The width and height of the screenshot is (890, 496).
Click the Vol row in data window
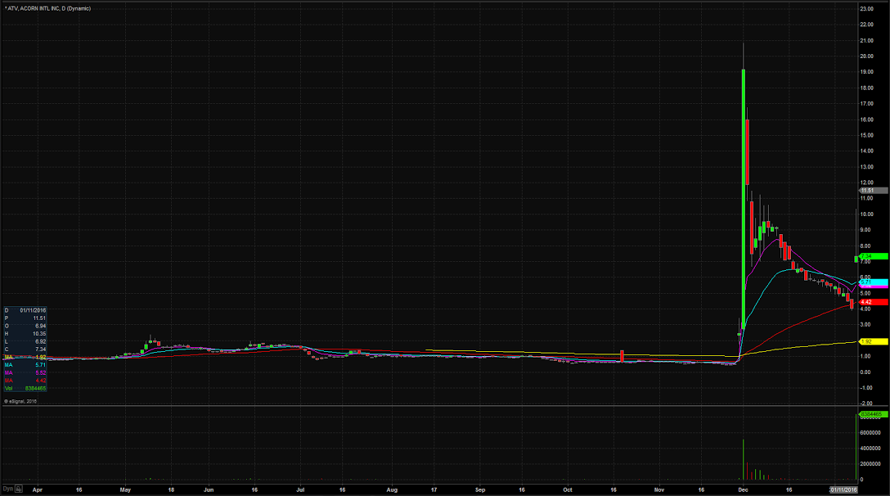[25, 387]
